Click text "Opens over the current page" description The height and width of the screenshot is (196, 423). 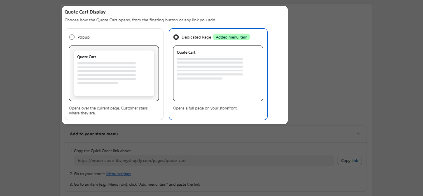point(108,111)
